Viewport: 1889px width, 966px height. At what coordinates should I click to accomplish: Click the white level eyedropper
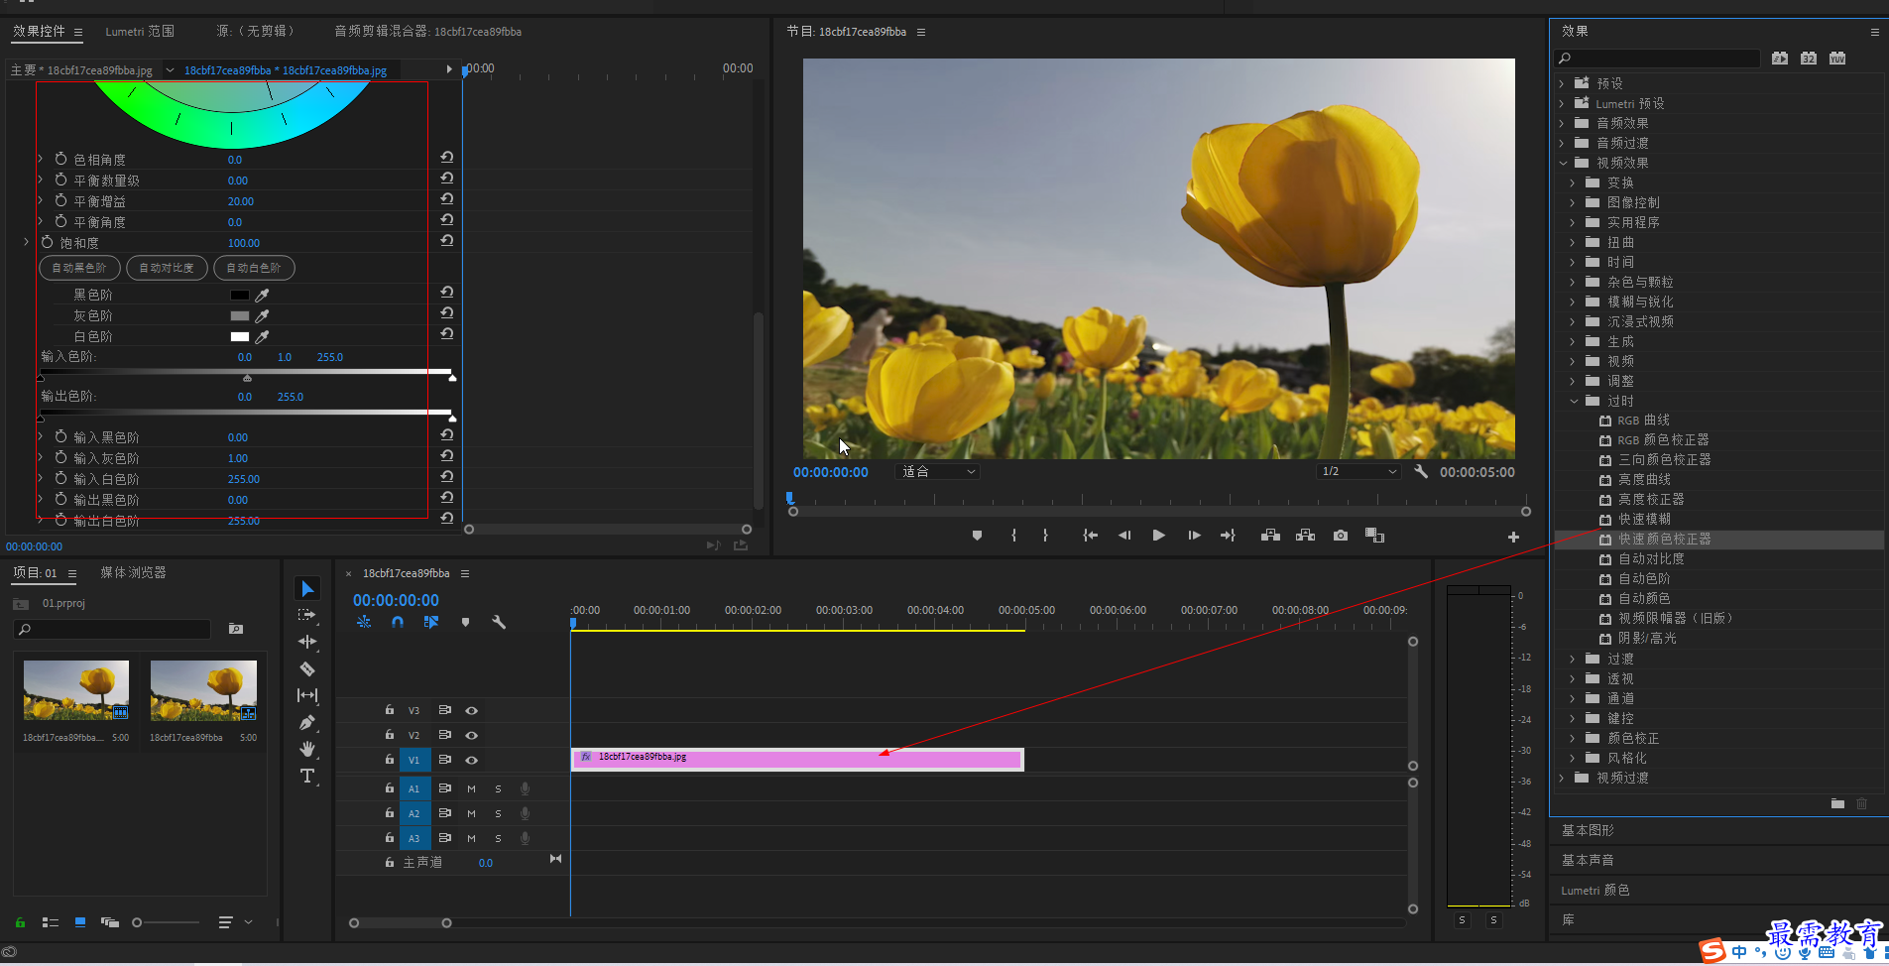coord(263,337)
